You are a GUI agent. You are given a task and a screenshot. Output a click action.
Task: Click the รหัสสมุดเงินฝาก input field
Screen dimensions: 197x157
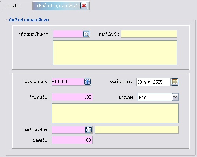click(68, 34)
